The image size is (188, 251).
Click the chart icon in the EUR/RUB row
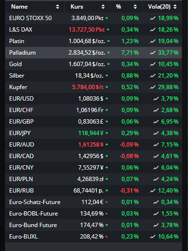(153, 191)
